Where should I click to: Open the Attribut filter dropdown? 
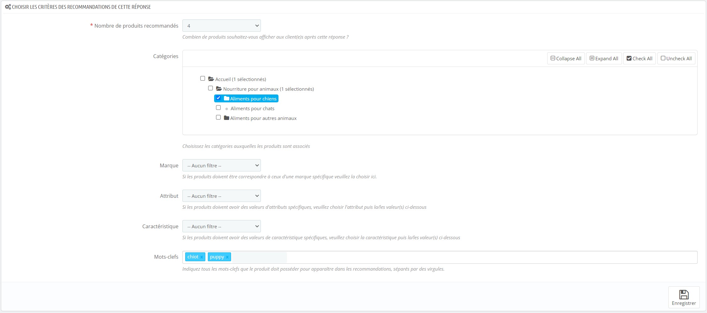click(x=221, y=196)
